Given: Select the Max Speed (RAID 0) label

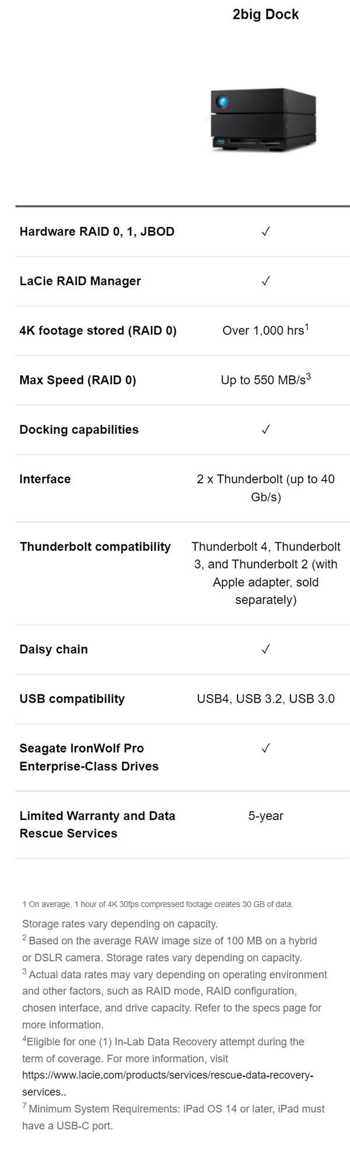Looking at the screenshot, I should pos(78,381).
